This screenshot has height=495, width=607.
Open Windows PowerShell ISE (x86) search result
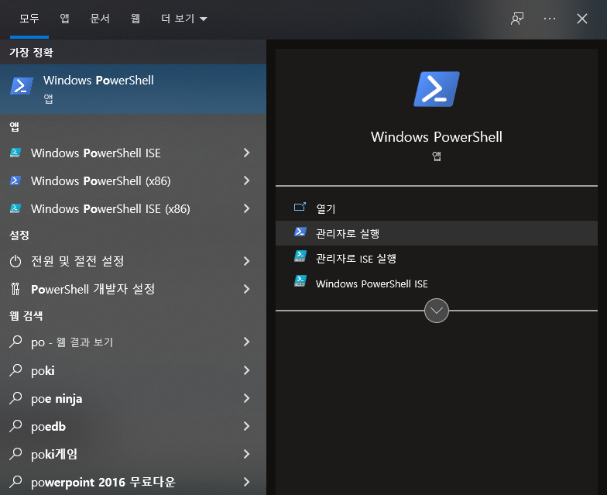click(133, 208)
